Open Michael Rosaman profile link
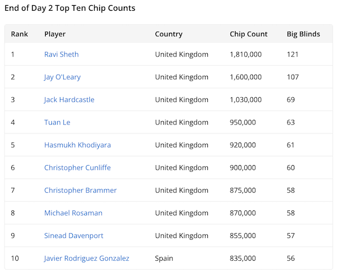This screenshot has height=276, width=339. pos(73,213)
